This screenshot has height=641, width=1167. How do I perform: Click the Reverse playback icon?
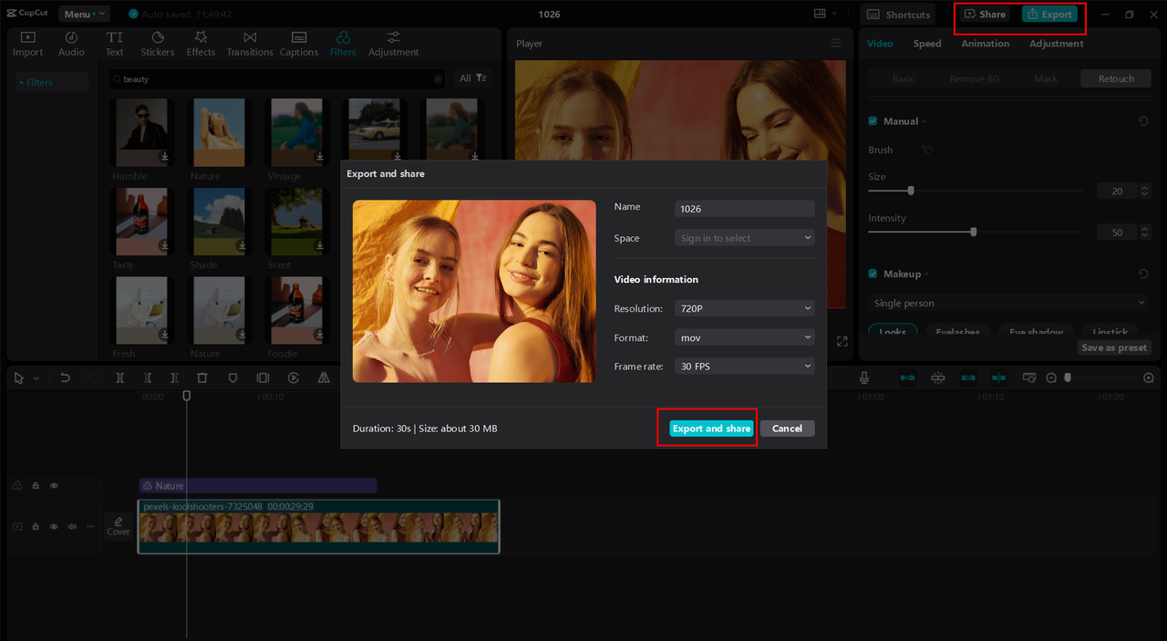click(x=294, y=377)
